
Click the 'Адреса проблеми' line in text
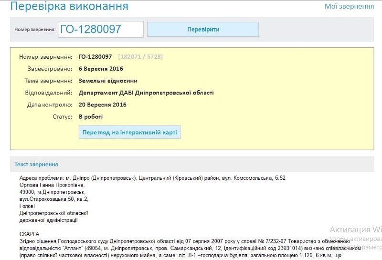pyautogui.click(x=152, y=178)
